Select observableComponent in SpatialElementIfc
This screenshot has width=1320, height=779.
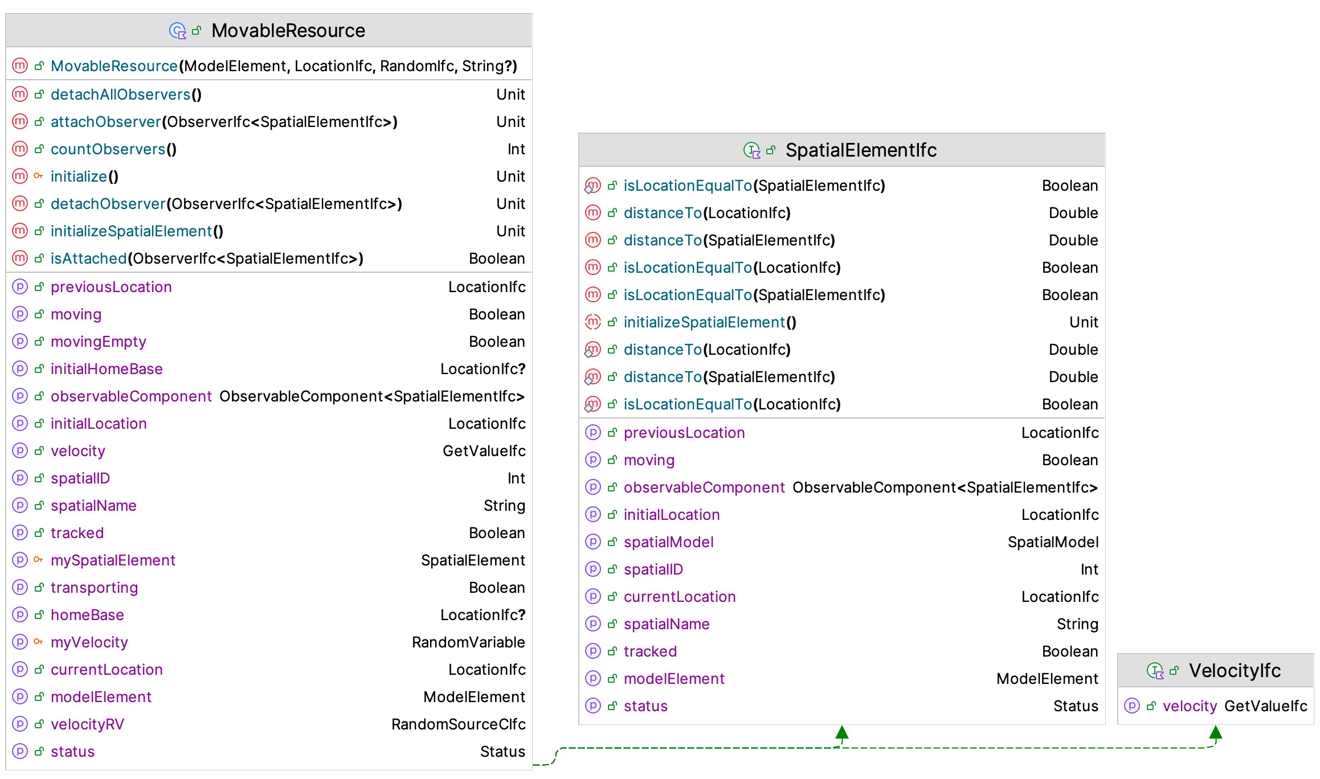coord(842,487)
